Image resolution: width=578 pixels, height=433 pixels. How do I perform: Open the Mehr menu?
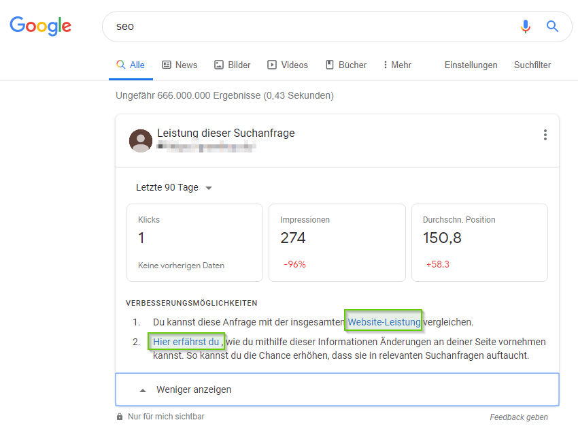[x=397, y=65]
